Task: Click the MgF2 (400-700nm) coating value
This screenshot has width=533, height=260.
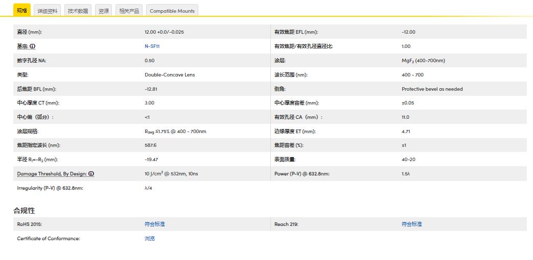Action: tap(423, 61)
